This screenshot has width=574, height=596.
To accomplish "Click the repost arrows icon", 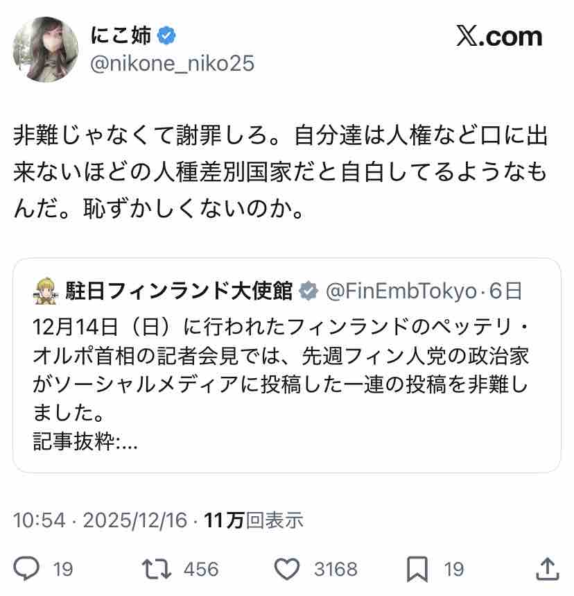I will click(157, 569).
